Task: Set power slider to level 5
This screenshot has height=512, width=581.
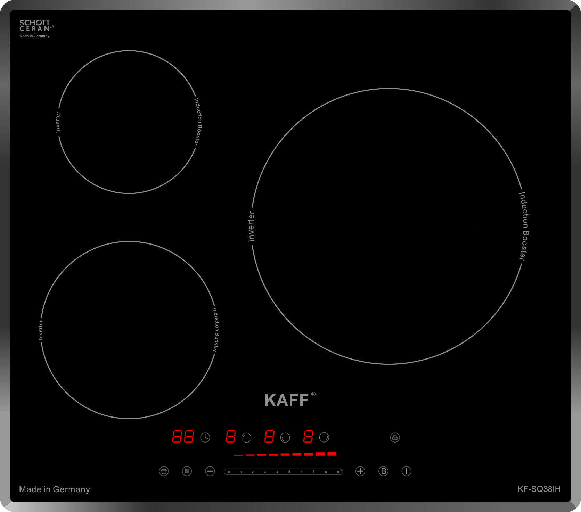Action: [289, 472]
